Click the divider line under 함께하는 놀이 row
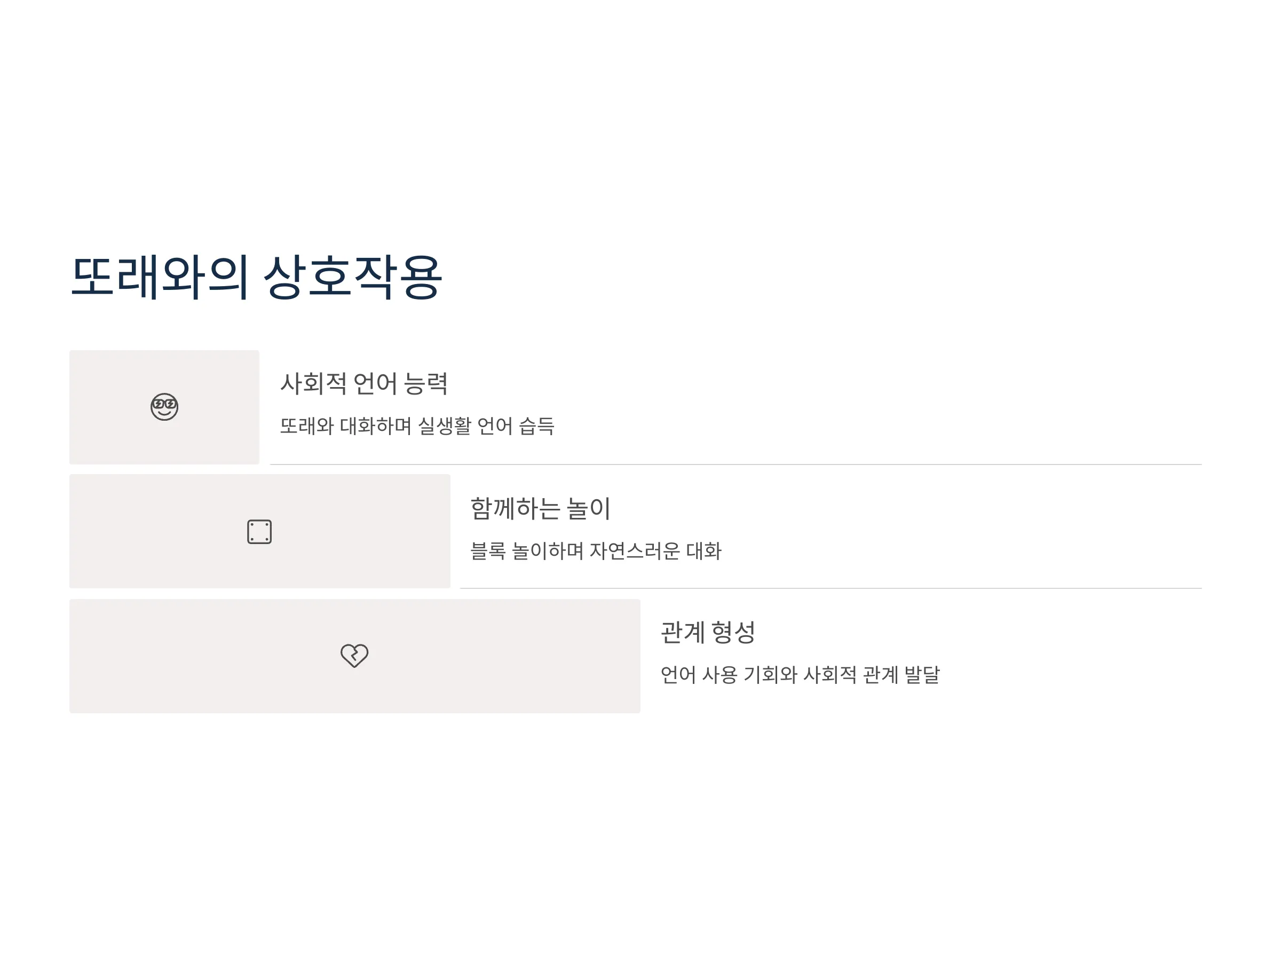This screenshot has height=961, width=1281. [831, 588]
